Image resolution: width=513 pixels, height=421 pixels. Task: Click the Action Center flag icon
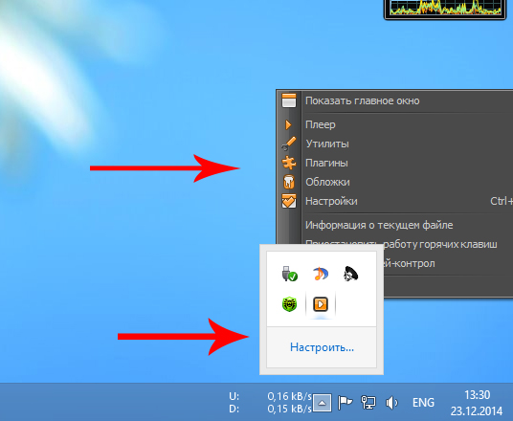click(x=345, y=403)
